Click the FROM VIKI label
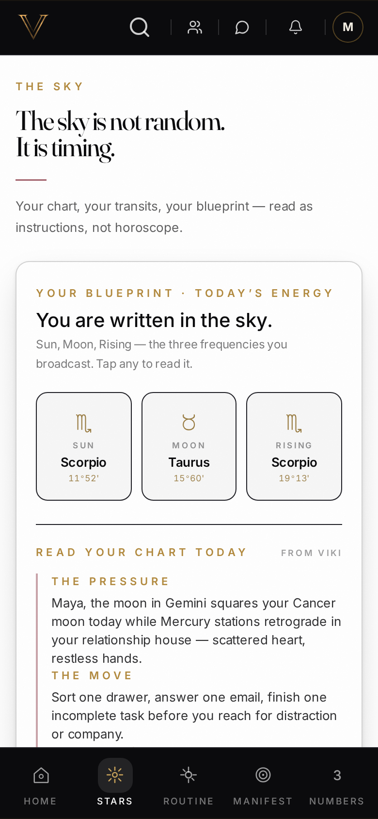The image size is (378, 819). 311,553
